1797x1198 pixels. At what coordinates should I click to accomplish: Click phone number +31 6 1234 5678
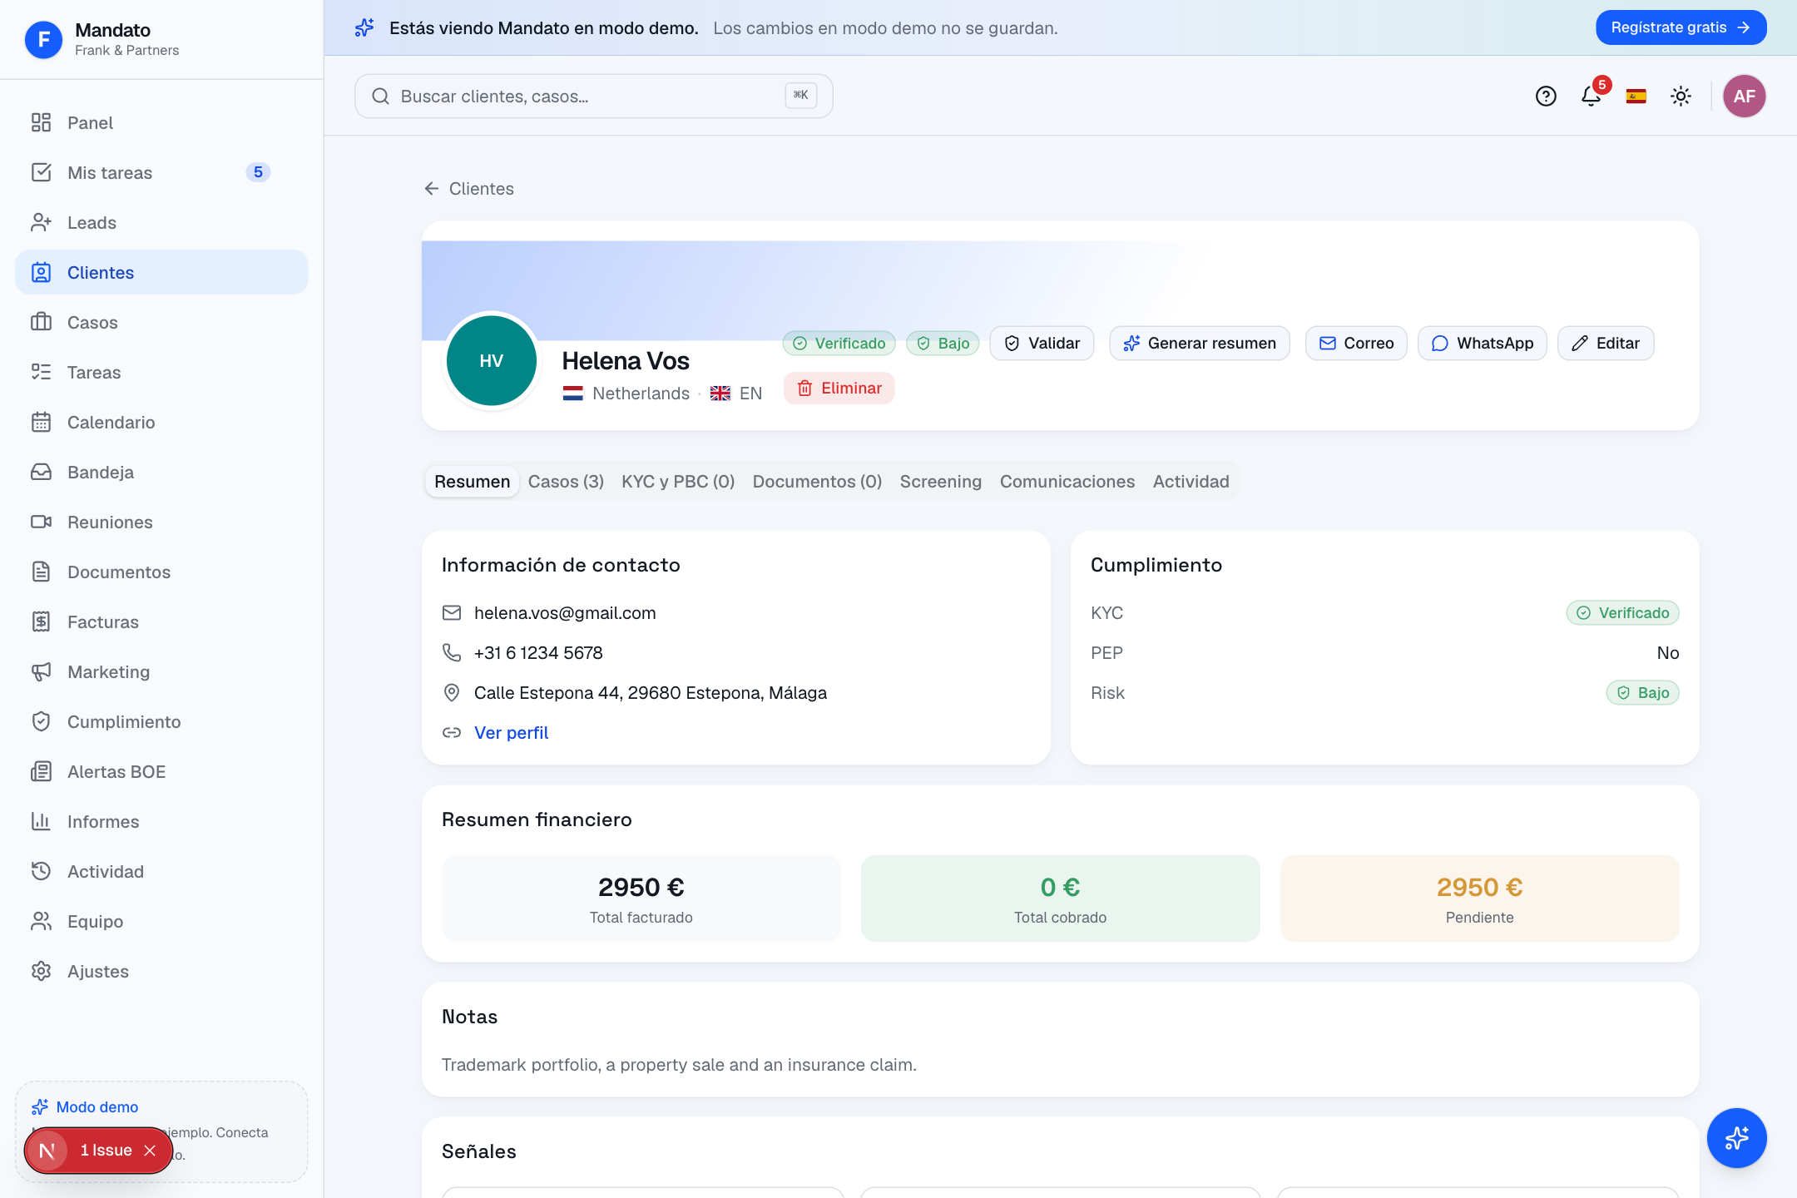point(538,653)
